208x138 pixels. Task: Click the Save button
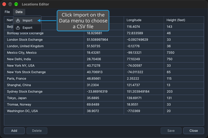click(x=171, y=131)
